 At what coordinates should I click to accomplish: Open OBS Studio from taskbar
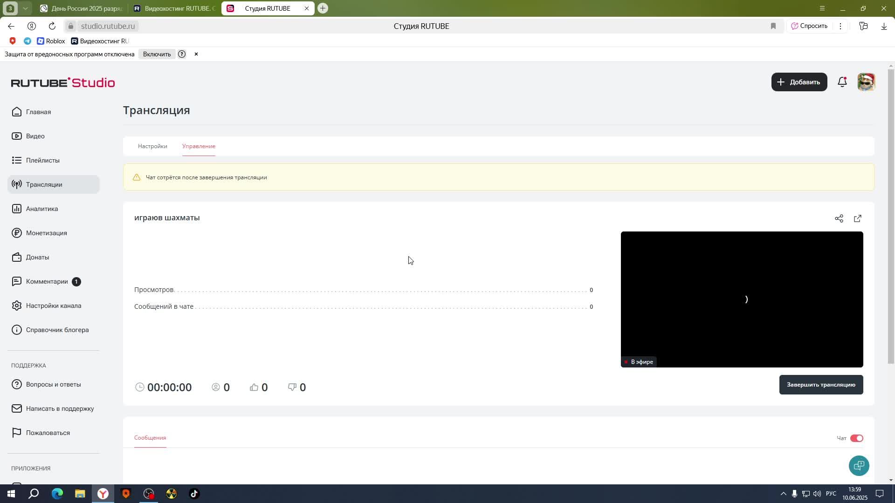(x=148, y=494)
